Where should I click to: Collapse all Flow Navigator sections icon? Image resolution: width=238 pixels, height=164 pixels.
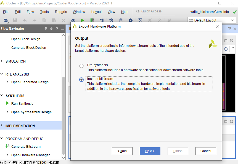pos(46,29)
